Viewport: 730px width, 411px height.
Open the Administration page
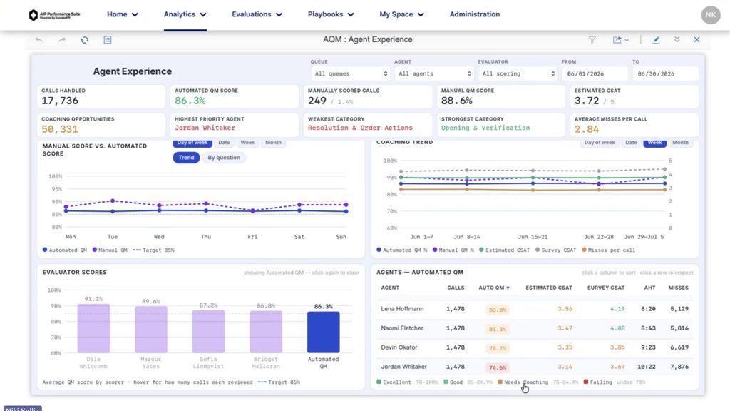pyautogui.click(x=474, y=14)
